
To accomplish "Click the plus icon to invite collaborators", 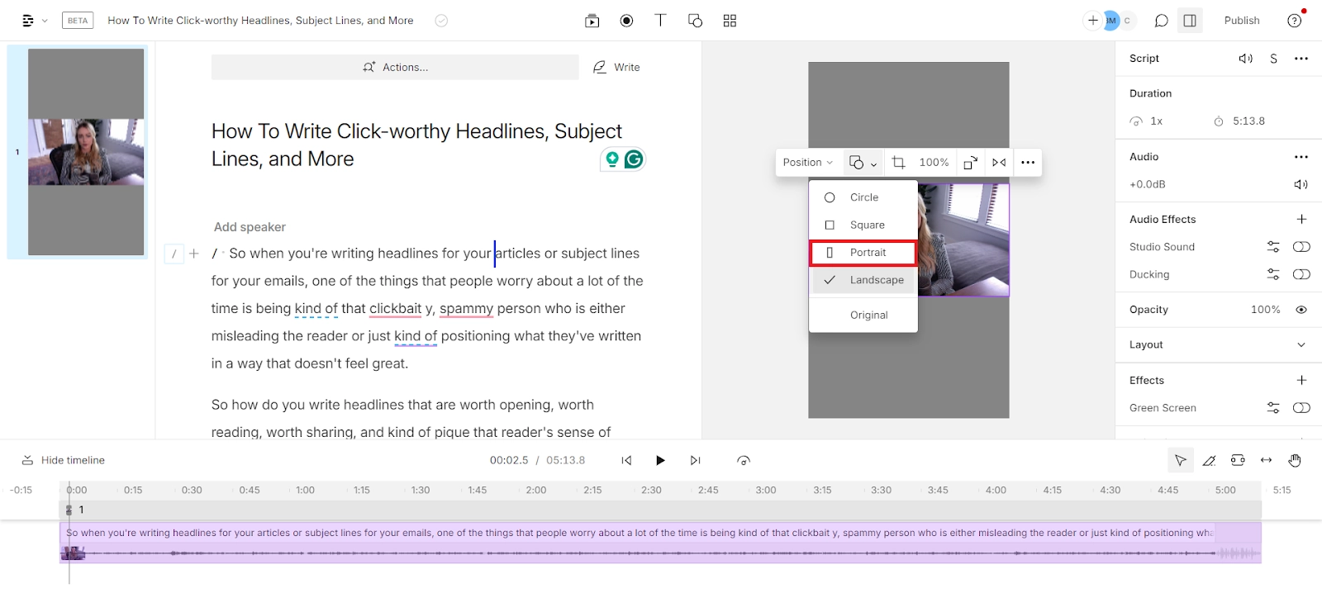I will coord(1093,21).
